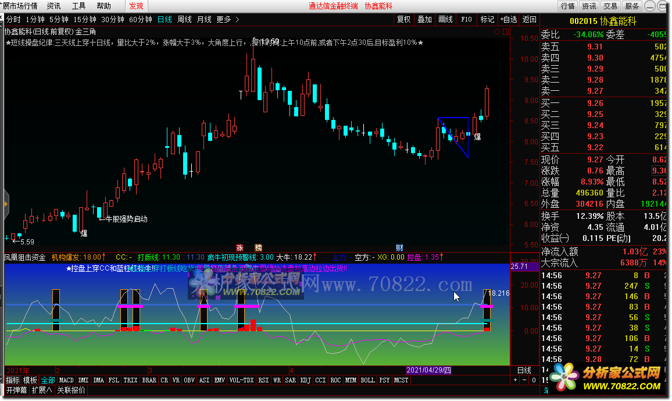672x401 pixels.
Task: Switch to 5分钟 period
Action: click(x=59, y=19)
